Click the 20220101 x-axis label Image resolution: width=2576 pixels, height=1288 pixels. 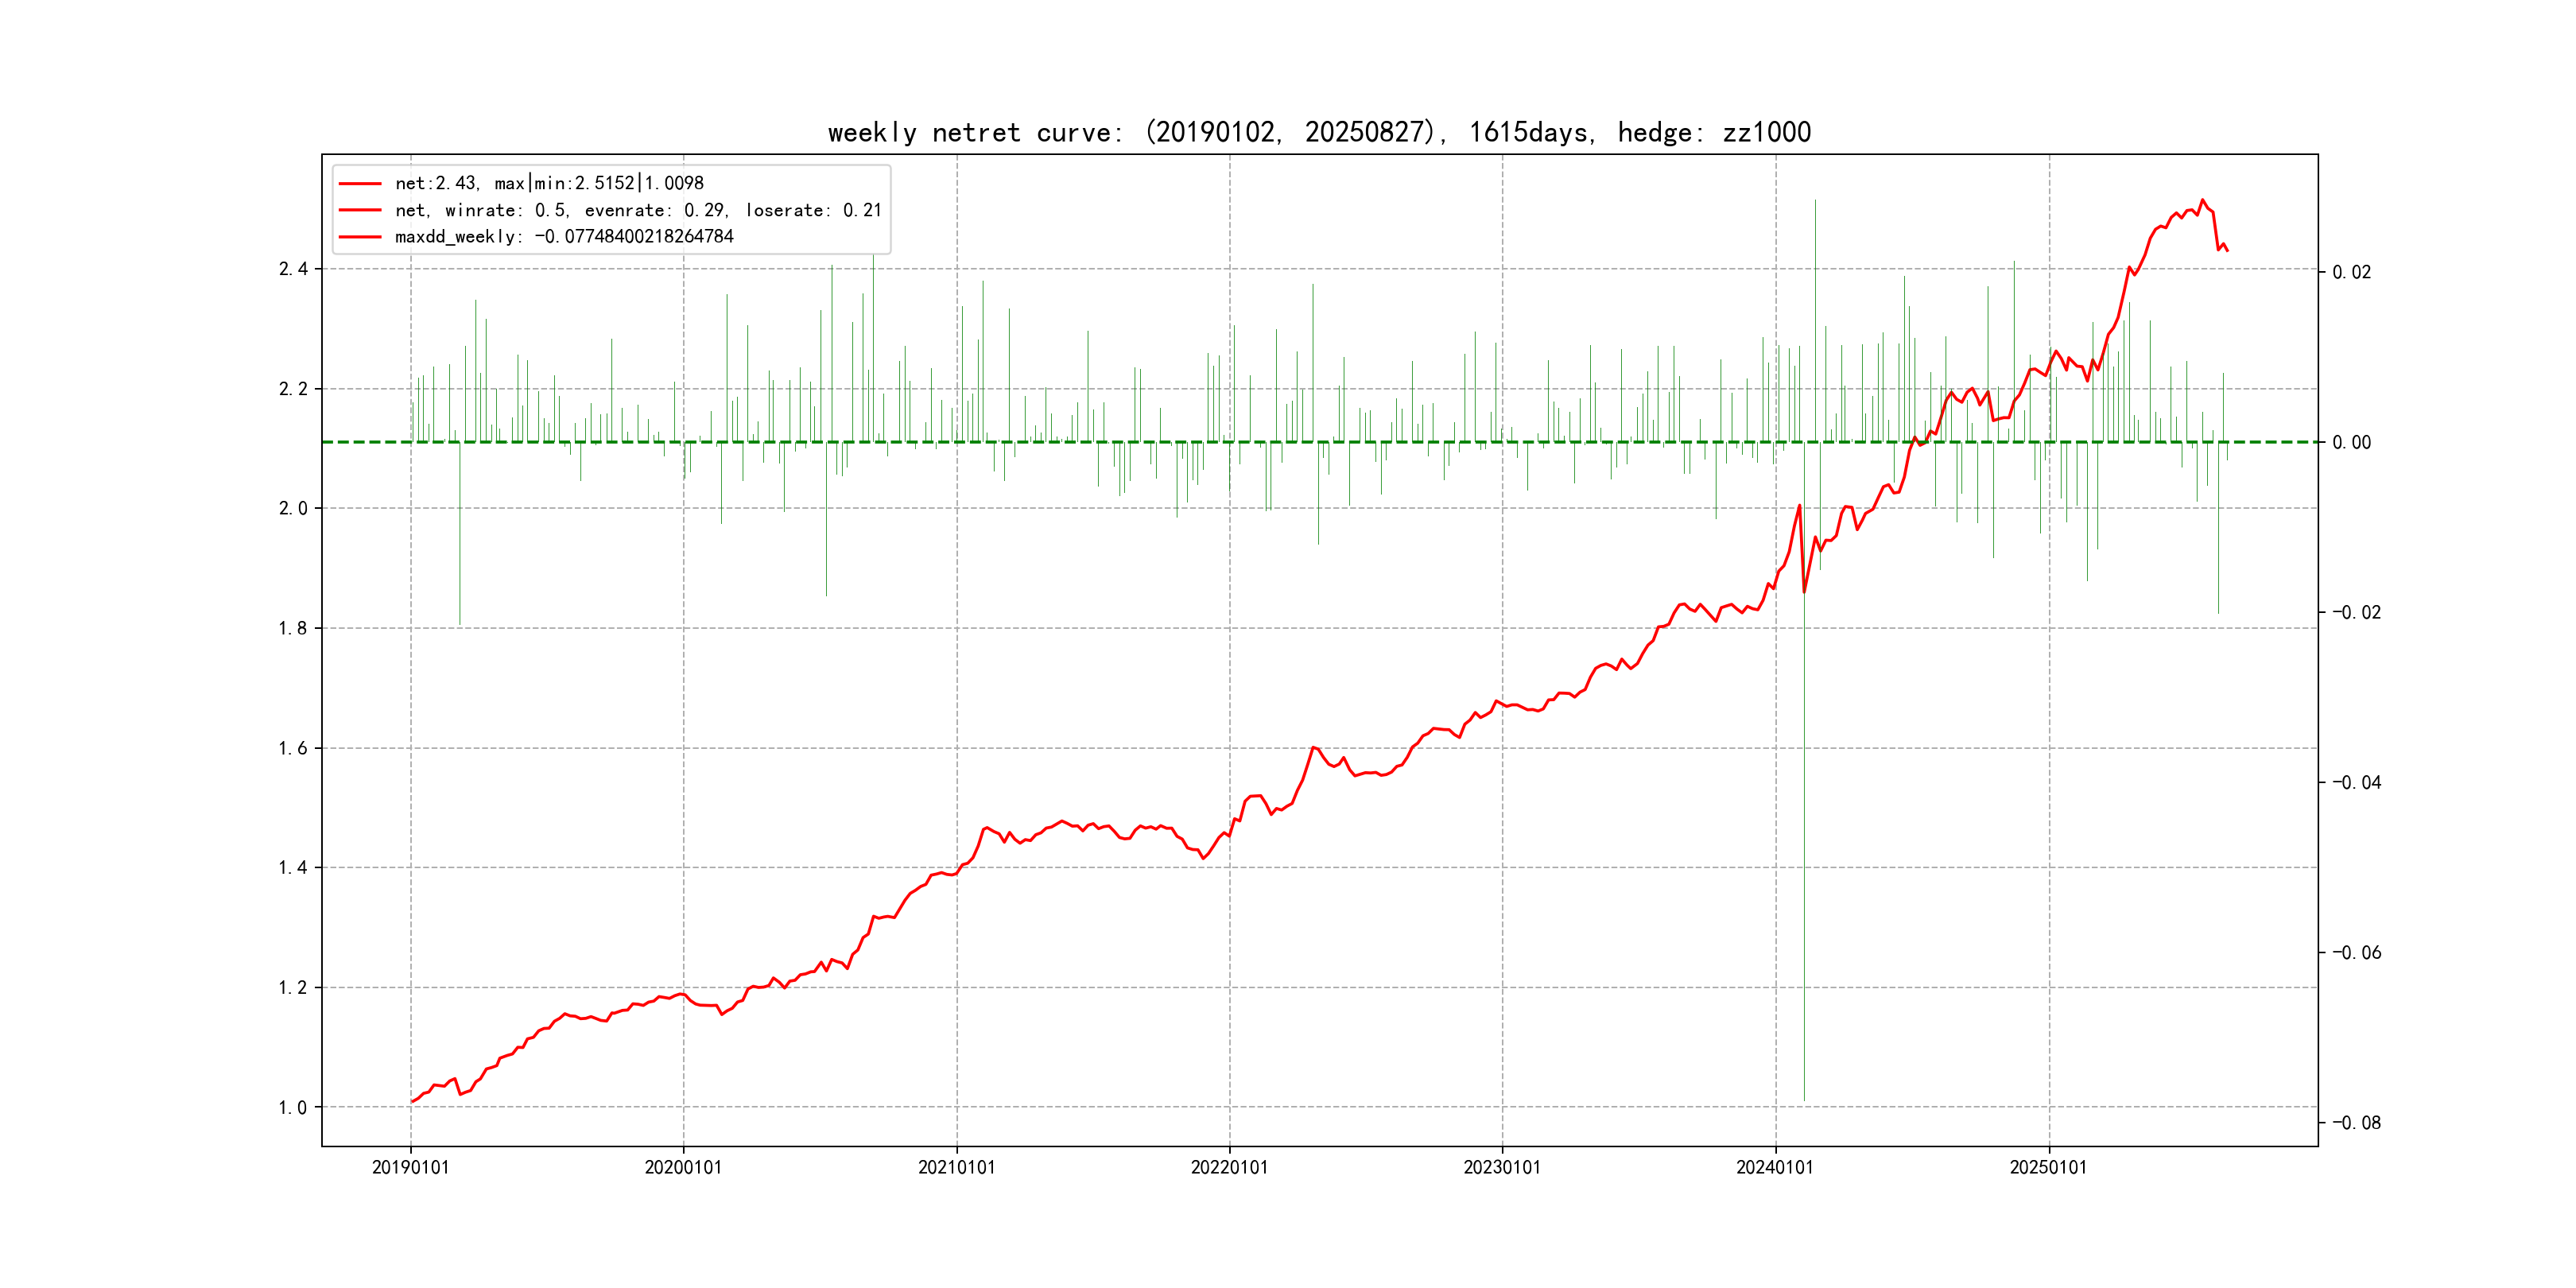pos(1229,1167)
